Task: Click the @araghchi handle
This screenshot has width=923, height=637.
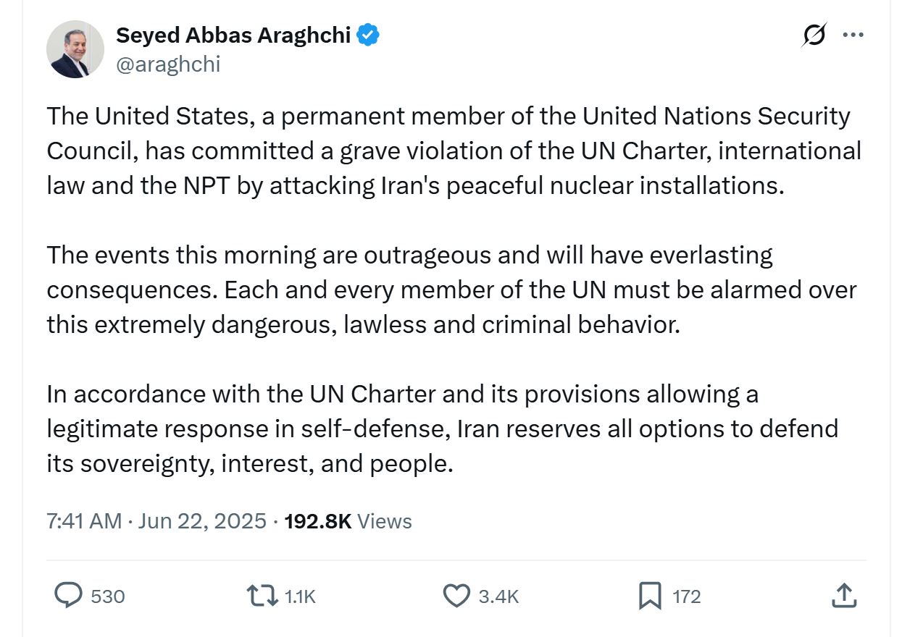Action: (168, 64)
